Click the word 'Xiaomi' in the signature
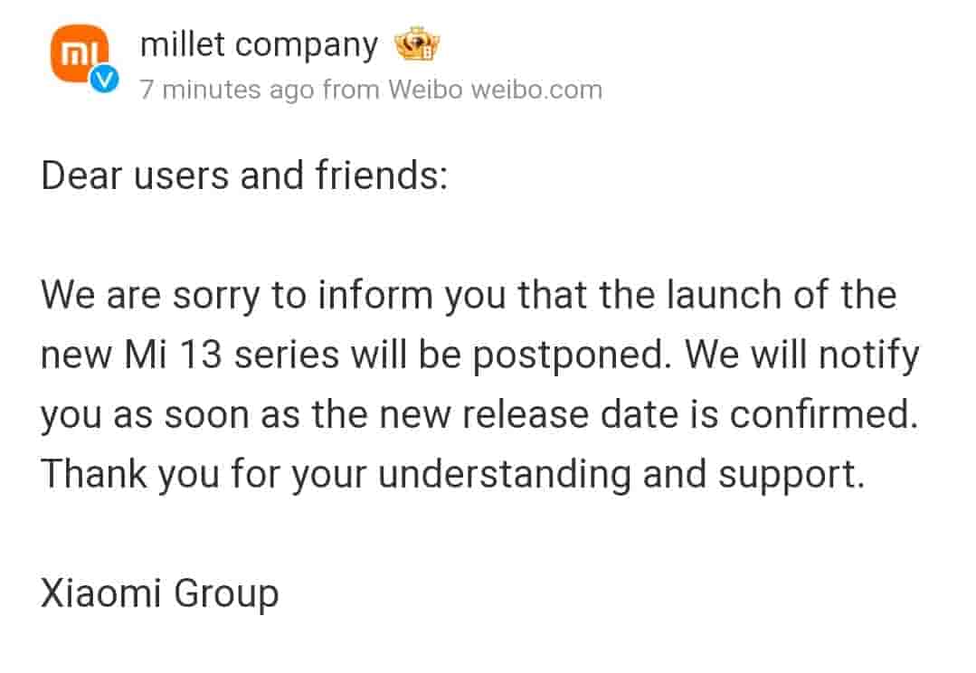This screenshot has width=976, height=673. click(100, 594)
